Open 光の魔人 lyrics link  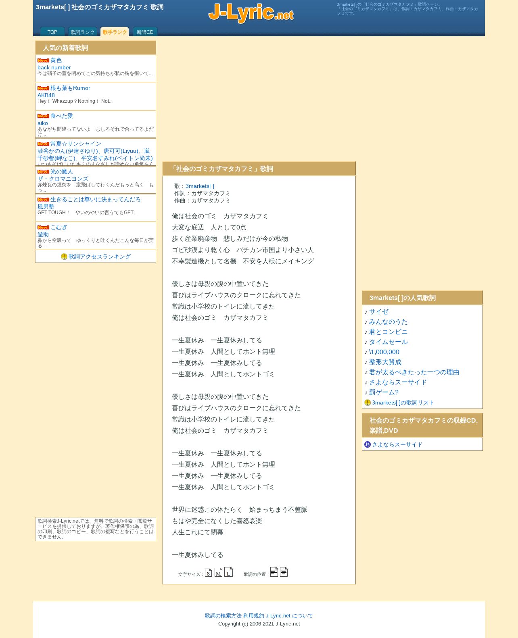coord(62,172)
